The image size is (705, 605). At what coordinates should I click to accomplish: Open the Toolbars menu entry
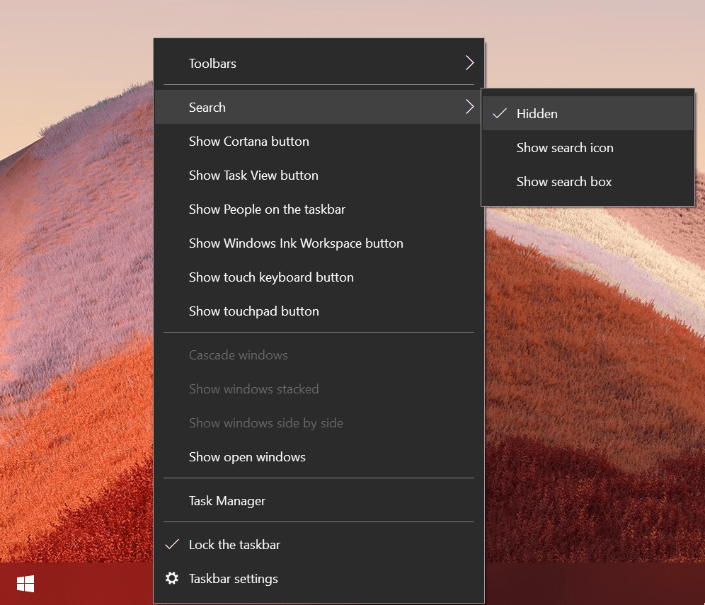click(212, 64)
